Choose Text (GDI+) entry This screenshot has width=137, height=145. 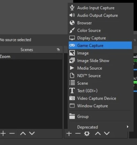pos(100,91)
